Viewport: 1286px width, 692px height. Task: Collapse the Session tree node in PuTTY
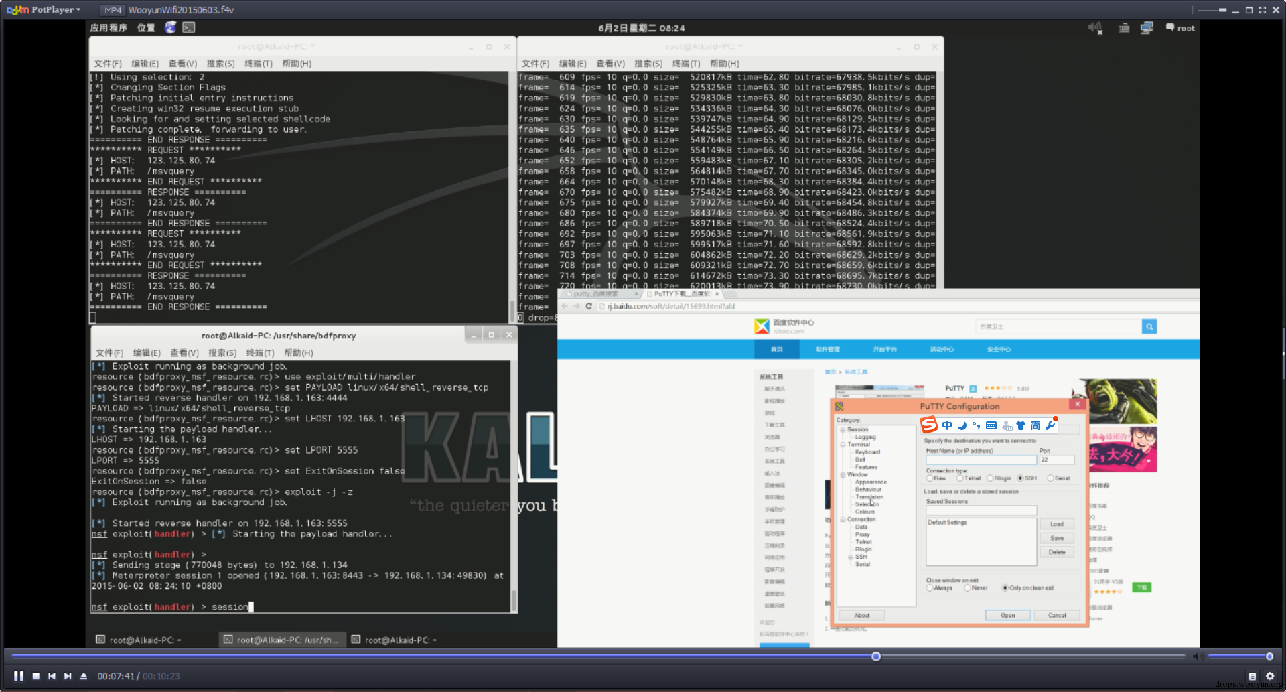tap(843, 429)
